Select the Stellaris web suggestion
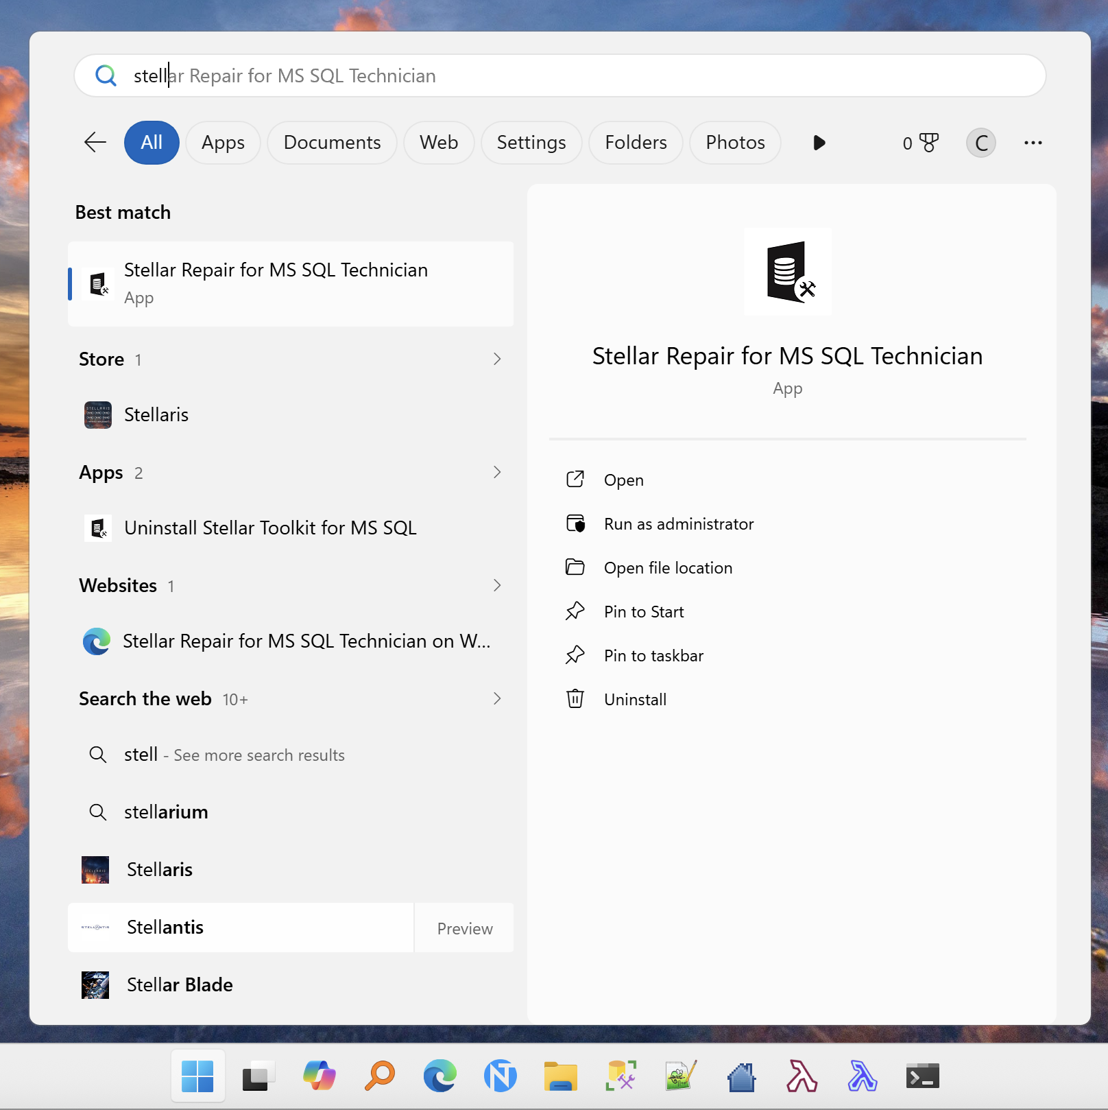This screenshot has height=1110, width=1108. point(291,870)
